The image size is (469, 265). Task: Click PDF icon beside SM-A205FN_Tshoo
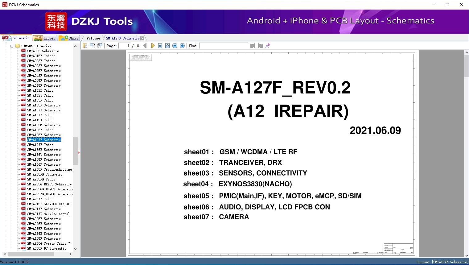[23, 179]
